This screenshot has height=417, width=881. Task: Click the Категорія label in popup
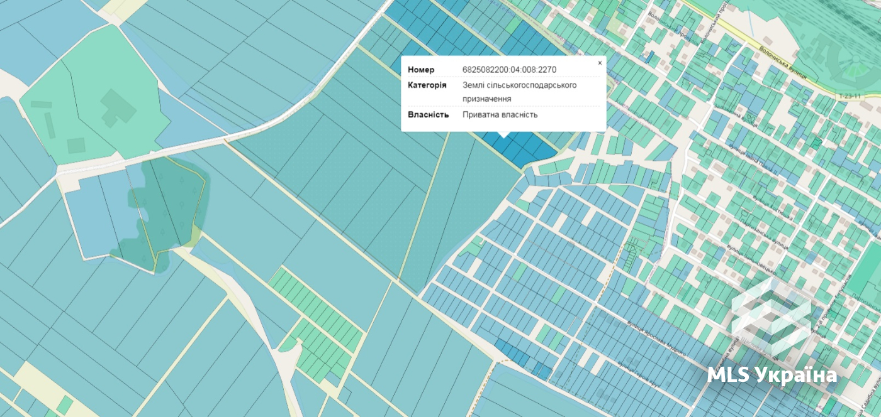[x=427, y=85]
